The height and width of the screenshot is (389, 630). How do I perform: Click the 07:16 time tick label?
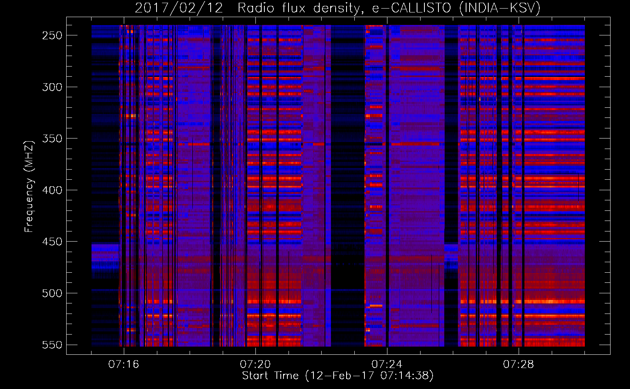coord(123,364)
